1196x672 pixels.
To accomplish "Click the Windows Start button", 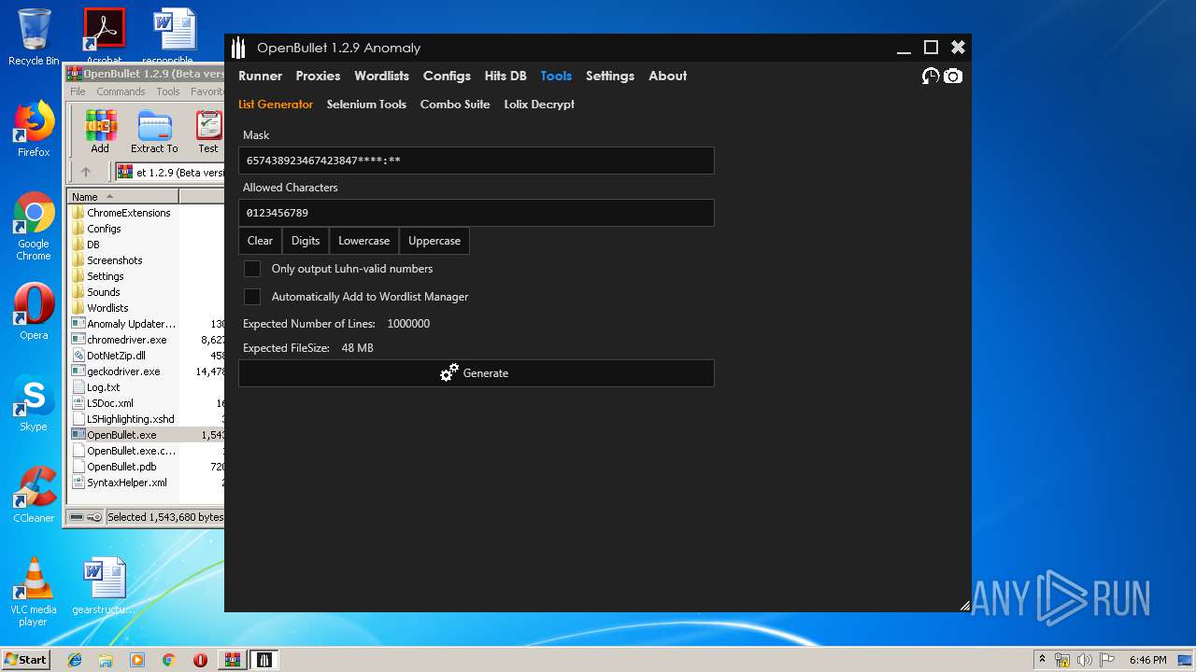I will [26, 660].
